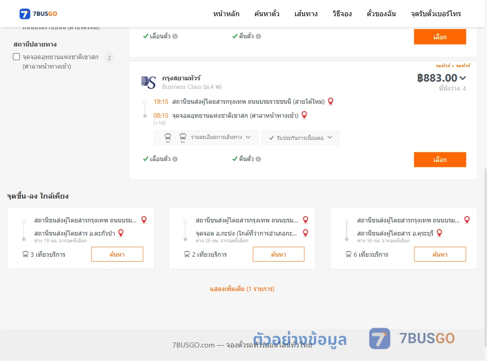Click green checkmark beside เลื่อนตั๋ว in กรุงสยามทัวร์ card
487x361 pixels.
click(x=145, y=159)
